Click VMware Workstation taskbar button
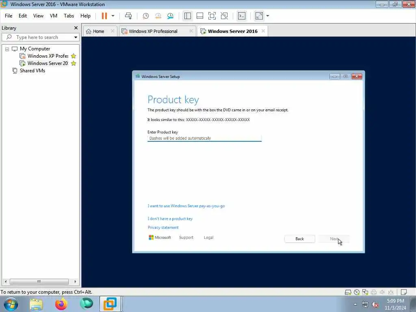This screenshot has height=312, width=416. coord(110,304)
